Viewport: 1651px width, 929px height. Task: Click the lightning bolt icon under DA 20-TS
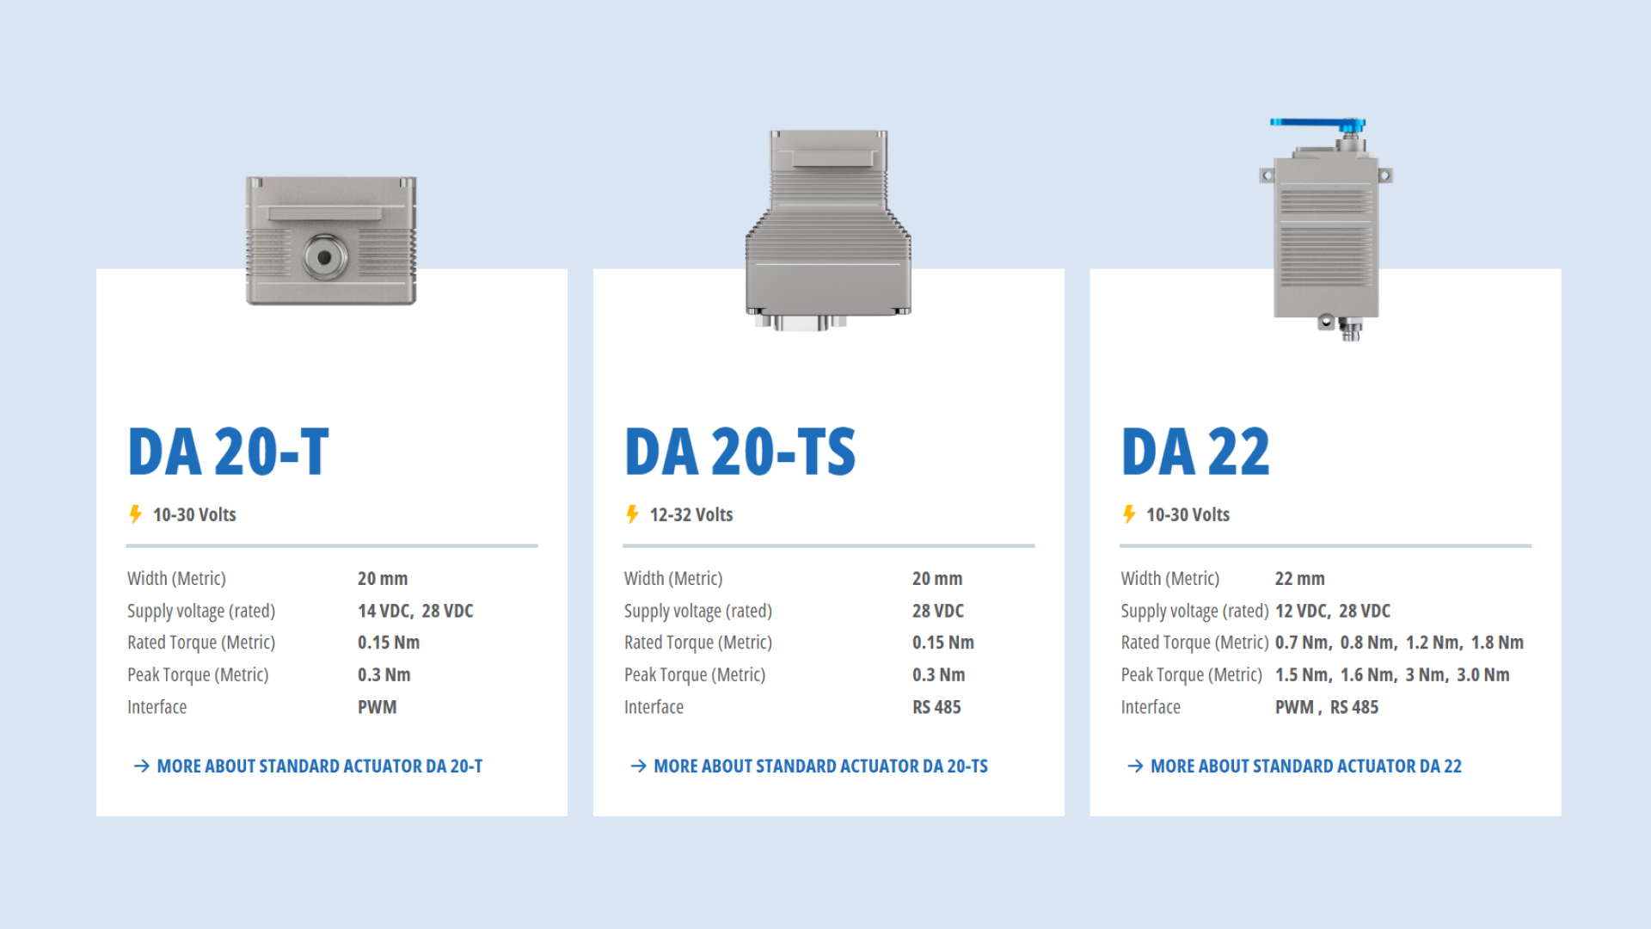pyautogui.click(x=632, y=514)
